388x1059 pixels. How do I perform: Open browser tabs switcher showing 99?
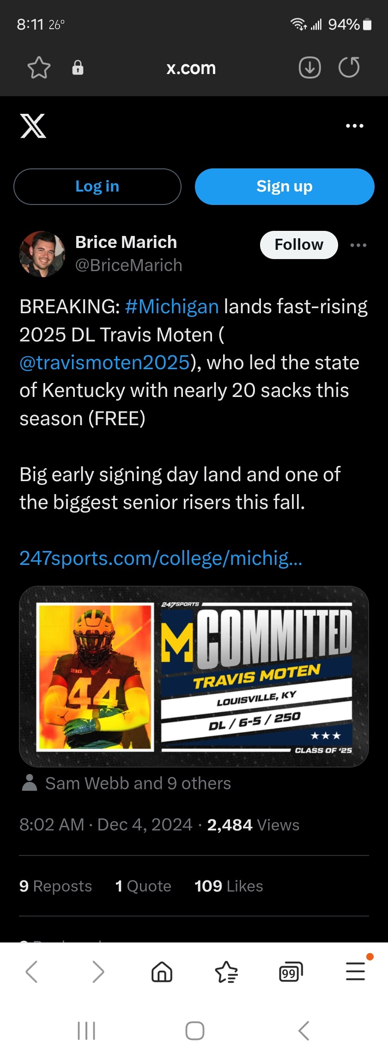[x=291, y=971]
